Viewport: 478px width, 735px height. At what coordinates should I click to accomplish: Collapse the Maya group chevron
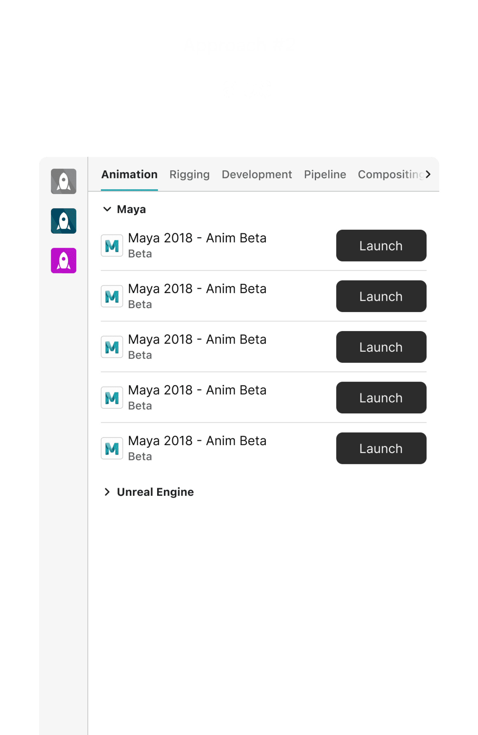point(107,209)
